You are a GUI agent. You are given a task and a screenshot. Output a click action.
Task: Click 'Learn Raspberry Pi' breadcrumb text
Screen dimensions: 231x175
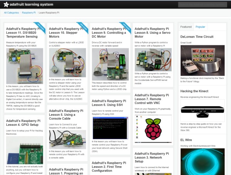click(x=49, y=13)
